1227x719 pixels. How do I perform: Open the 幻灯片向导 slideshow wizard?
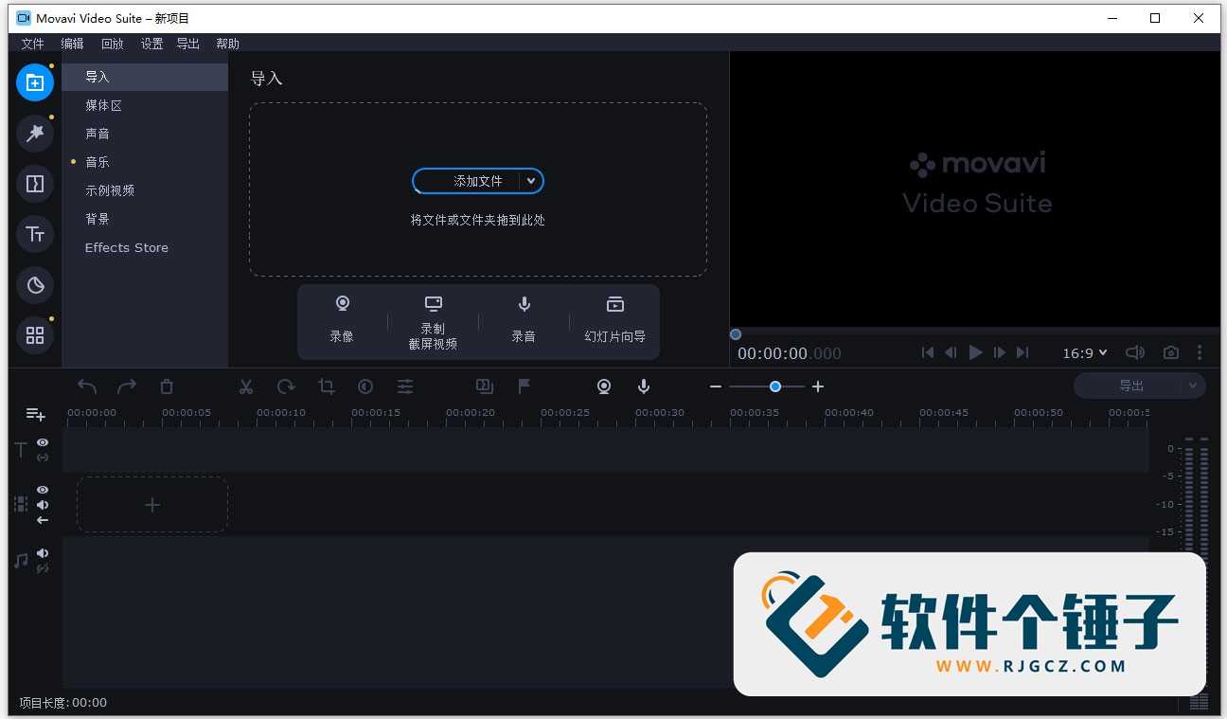[614, 319]
